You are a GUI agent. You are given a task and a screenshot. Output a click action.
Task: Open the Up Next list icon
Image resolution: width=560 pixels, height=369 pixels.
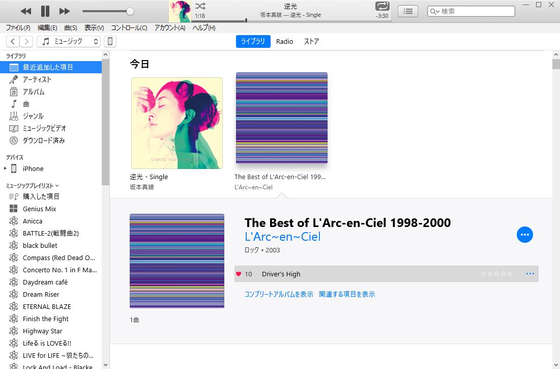(x=407, y=11)
